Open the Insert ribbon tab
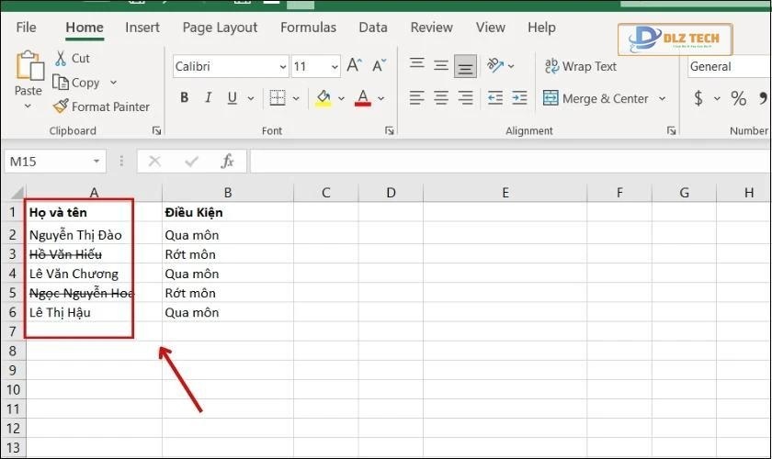 [x=142, y=28]
